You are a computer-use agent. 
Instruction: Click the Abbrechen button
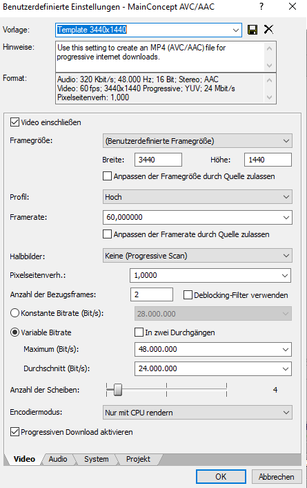click(x=276, y=477)
